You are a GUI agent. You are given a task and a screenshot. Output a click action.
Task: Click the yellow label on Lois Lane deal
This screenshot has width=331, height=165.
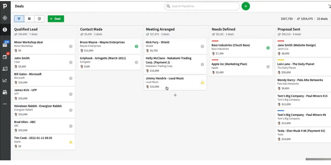click(x=281, y=60)
